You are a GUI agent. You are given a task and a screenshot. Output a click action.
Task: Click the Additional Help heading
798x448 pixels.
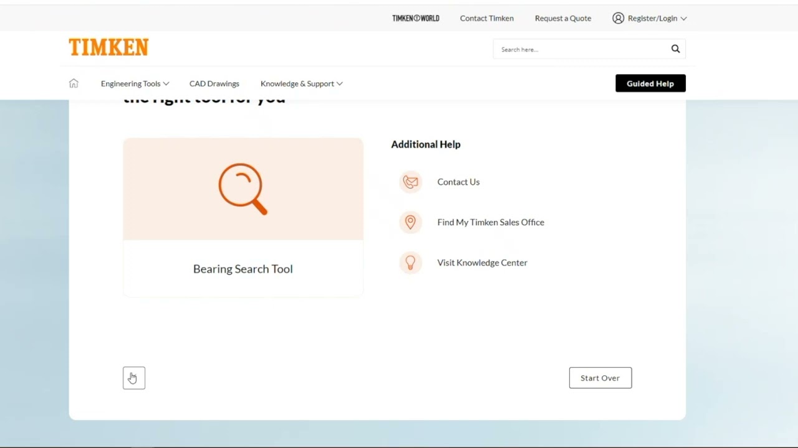coord(426,144)
